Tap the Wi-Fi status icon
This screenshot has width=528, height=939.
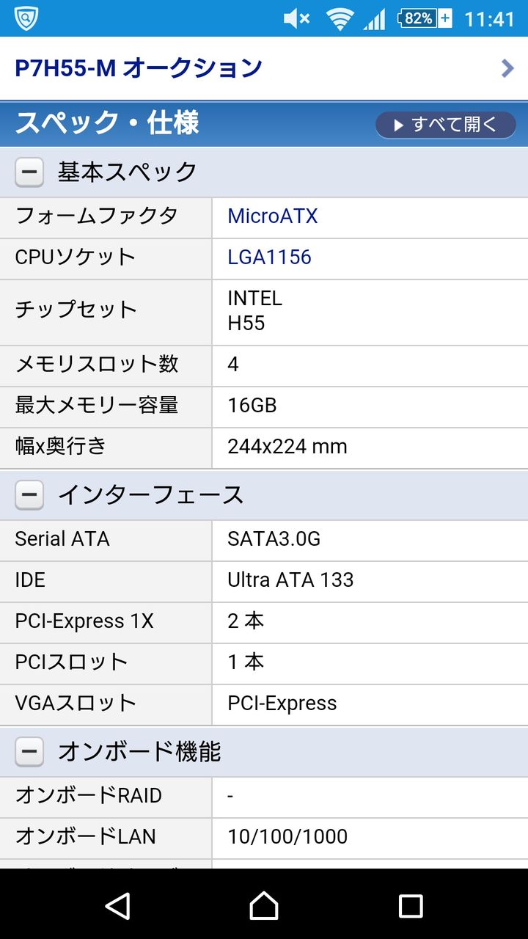(x=340, y=19)
